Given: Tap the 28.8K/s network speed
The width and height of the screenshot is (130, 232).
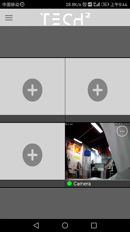Looking at the screenshot, I should point(73,4).
